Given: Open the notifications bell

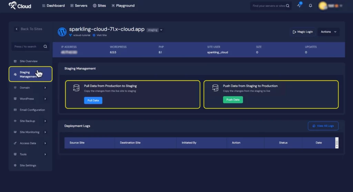Looking at the screenshot, I should pos(311,5).
